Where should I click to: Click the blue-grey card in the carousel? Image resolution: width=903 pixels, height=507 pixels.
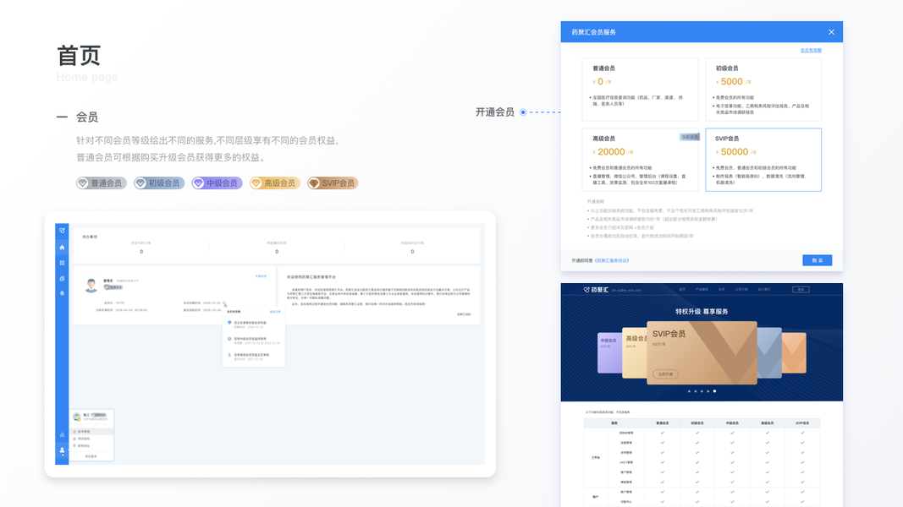tap(769, 352)
